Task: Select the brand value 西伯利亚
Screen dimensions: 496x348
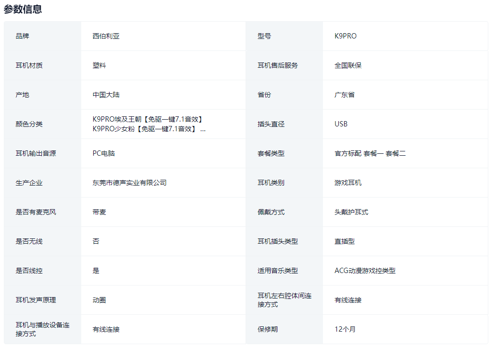Action: [x=106, y=36]
